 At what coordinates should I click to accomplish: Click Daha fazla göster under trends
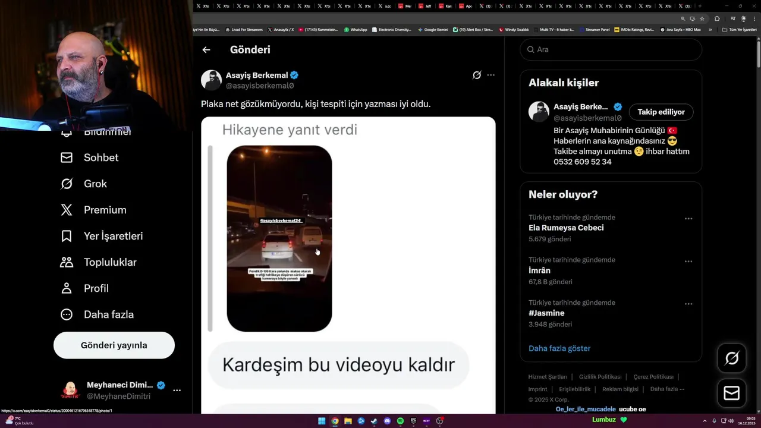pyautogui.click(x=559, y=348)
